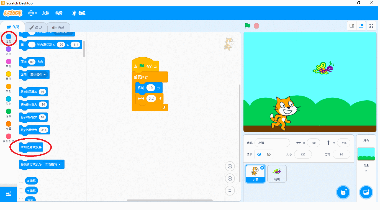Select the 声音 pink sound category
Viewport: 380px width, 210px height.
[9, 63]
